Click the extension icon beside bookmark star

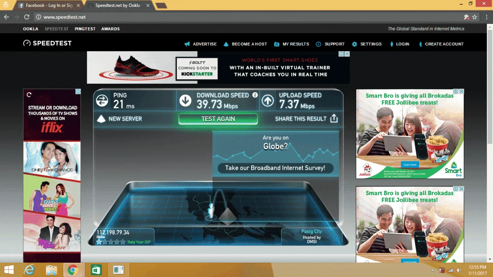pyautogui.click(x=466, y=17)
